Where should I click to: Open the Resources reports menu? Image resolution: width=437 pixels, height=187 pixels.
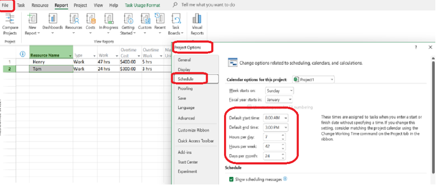74,24
